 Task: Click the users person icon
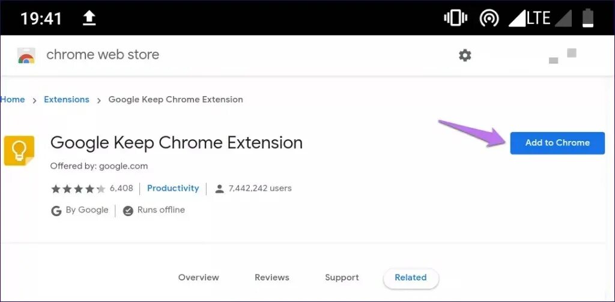click(220, 189)
